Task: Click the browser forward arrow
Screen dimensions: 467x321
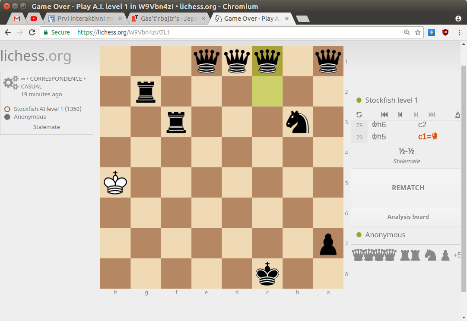Action: [x=20, y=32]
